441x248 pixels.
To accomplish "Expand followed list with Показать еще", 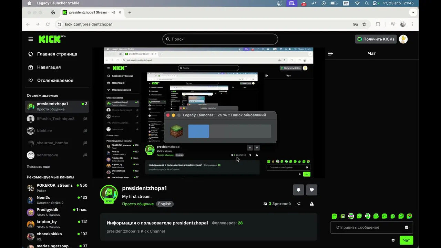I will coord(38,167).
